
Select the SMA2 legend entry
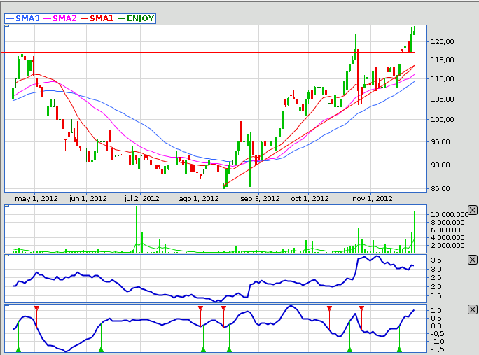point(60,18)
